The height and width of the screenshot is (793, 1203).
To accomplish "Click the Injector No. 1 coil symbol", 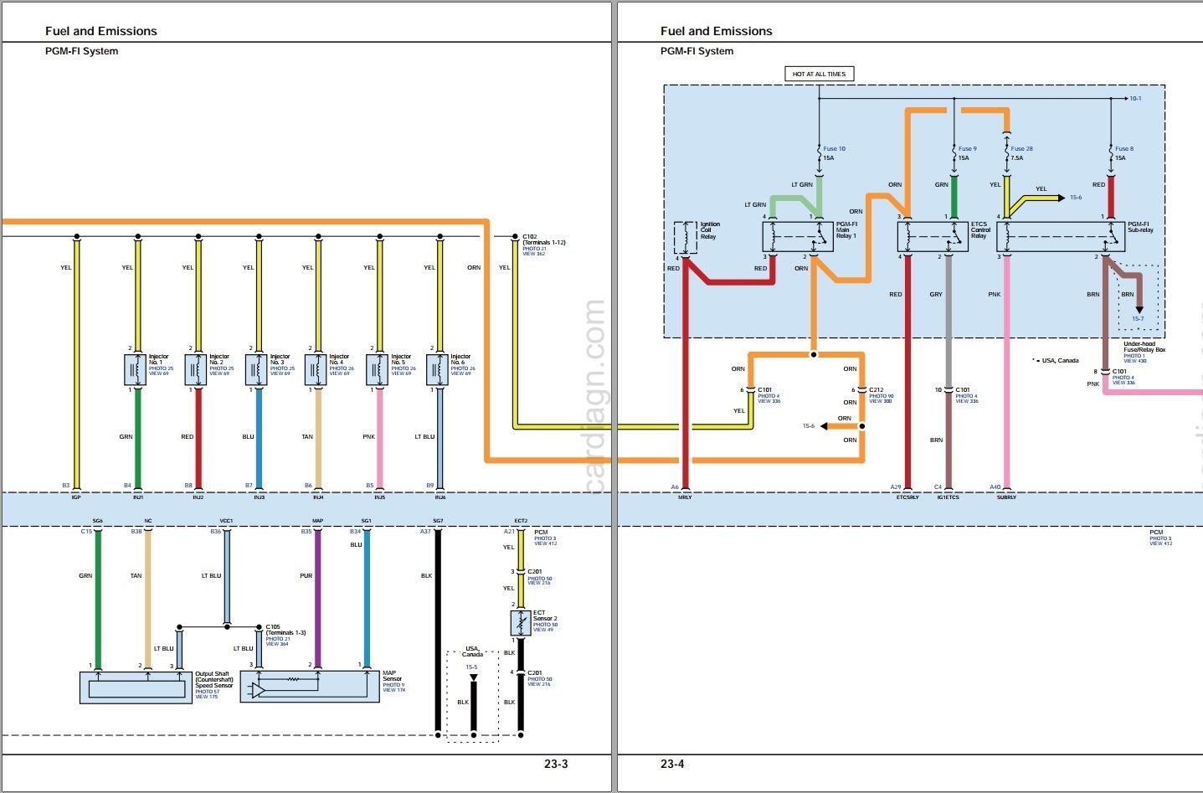I will [x=135, y=369].
